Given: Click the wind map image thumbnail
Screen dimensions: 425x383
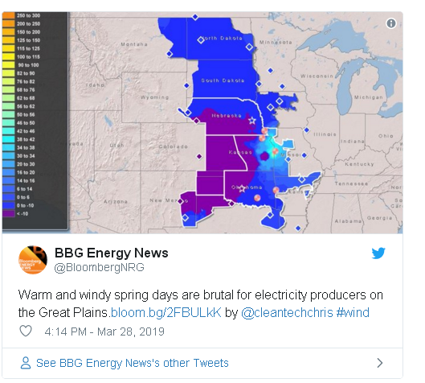Looking at the screenshot, I should click(202, 122).
